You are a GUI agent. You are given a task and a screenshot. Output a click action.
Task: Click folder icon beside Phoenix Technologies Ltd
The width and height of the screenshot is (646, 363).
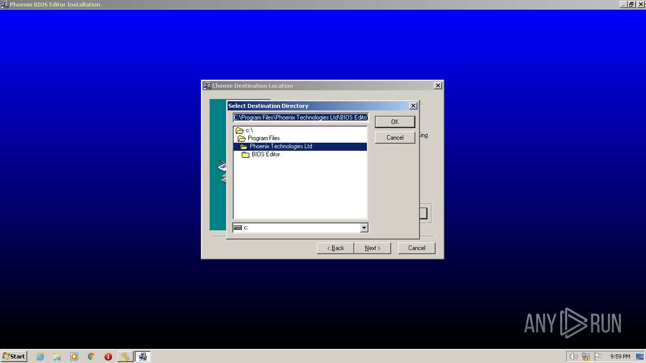(x=244, y=146)
